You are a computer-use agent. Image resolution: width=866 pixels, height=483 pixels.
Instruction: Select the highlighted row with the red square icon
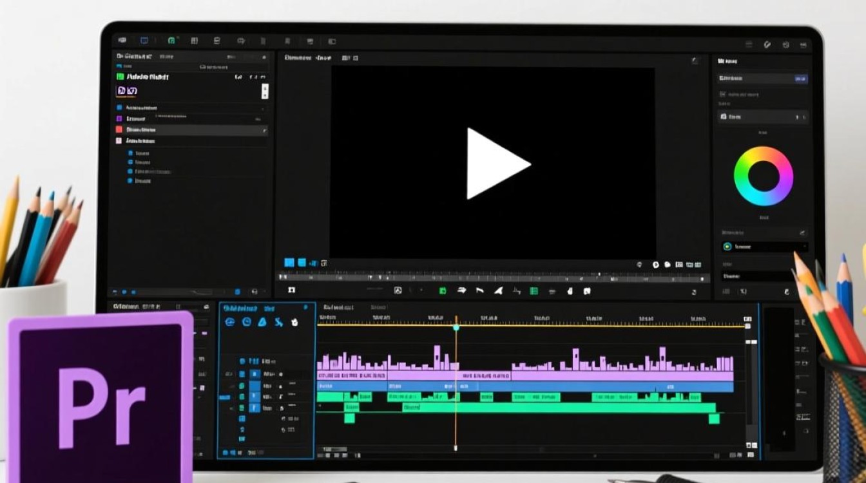point(191,129)
